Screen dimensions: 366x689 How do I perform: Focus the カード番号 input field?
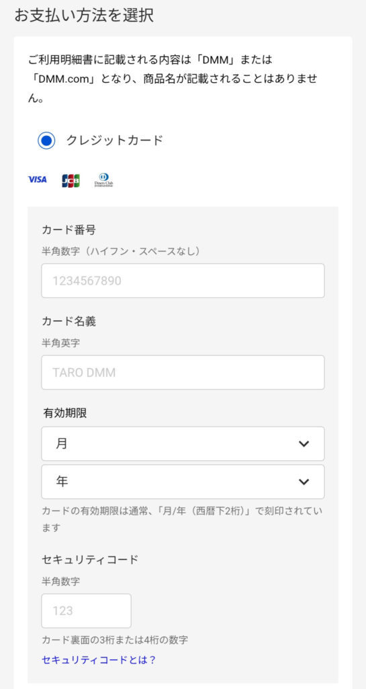tap(183, 281)
